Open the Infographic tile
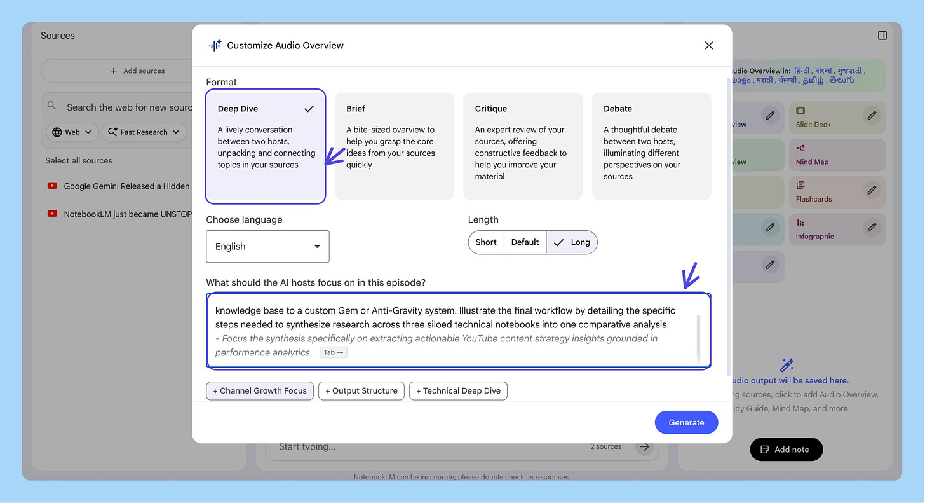 [x=837, y=229]
